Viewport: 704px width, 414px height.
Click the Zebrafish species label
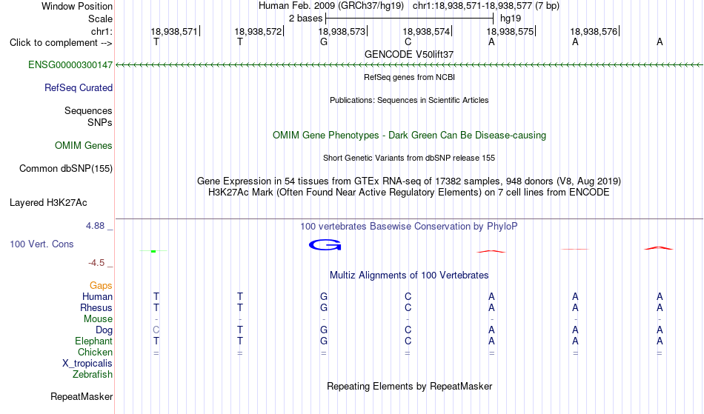(x=93, y=375)
